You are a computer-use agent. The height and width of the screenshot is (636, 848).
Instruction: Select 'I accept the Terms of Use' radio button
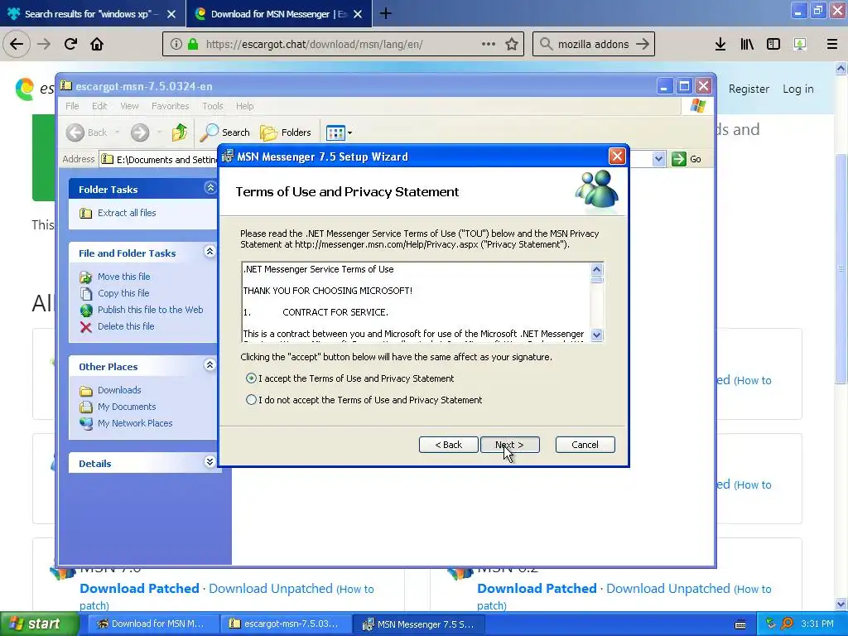coord(251,378)
